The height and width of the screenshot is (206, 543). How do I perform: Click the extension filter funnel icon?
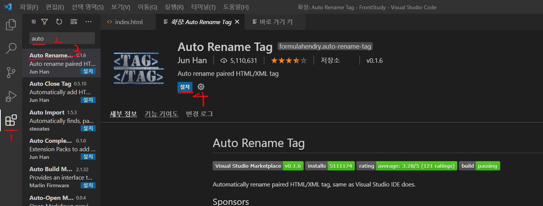tap(45, 22)
